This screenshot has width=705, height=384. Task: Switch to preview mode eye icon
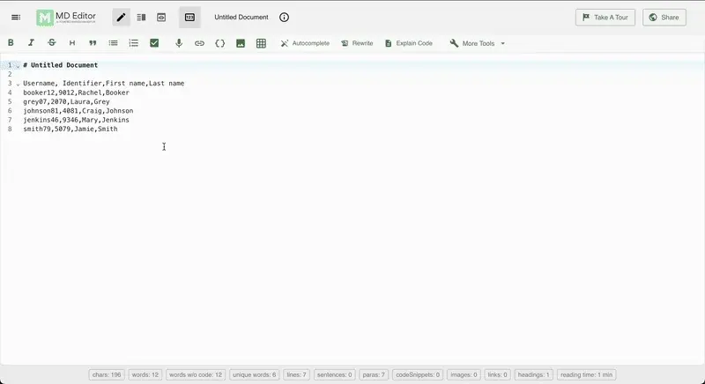161,18
